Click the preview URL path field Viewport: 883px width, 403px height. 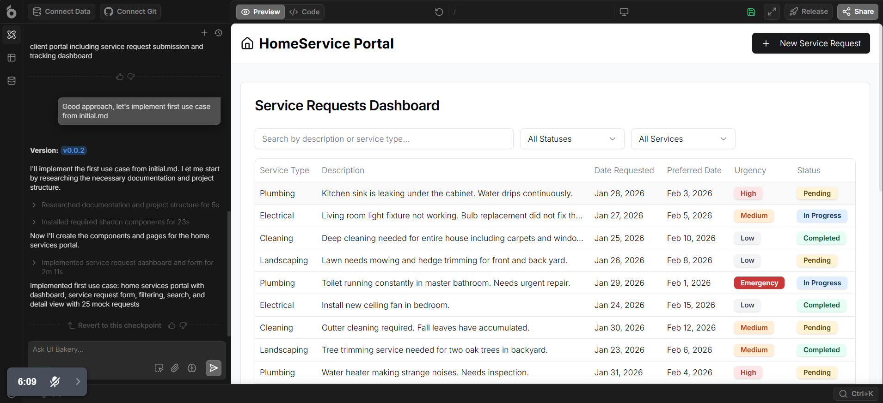531,12
